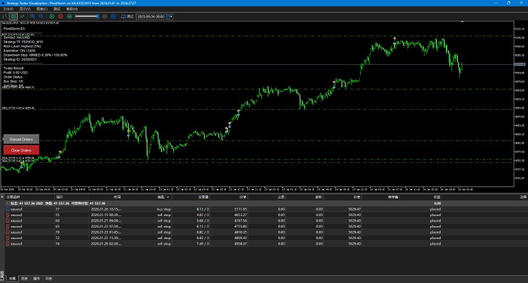Switch chart to line chart mode
Screen dimensions: 528x283
click(x=22, y=16)
